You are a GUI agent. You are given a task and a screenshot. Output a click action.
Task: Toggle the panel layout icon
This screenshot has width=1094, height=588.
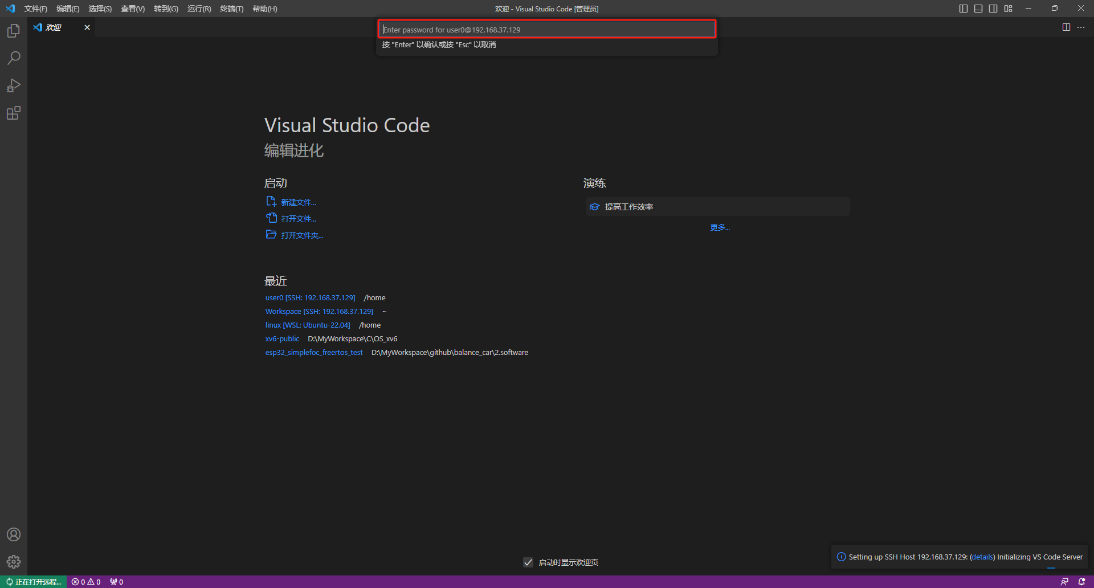978,9
